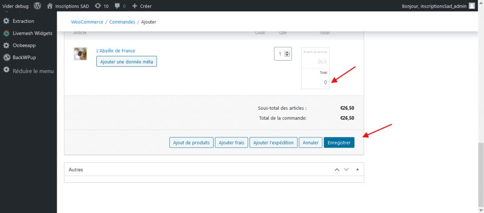Image resolution: width=484 pixels, height=213 pixels.
Task: Click the Qte column header
Action: (283, 33)
